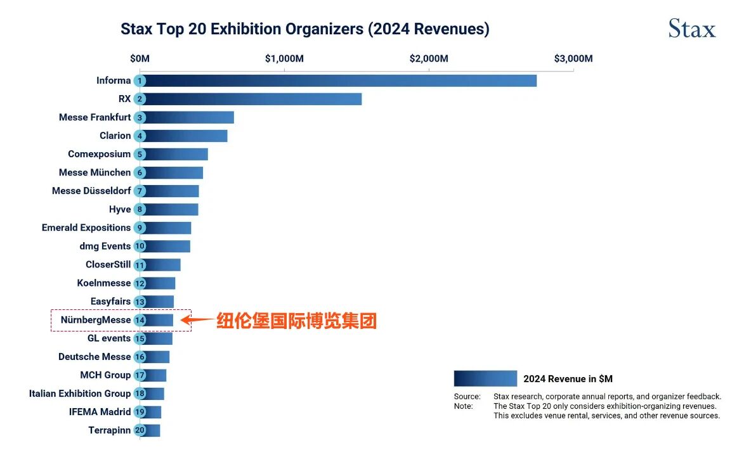Viewport: 751px width, 450px height.
Task: Click the $1,000M axis label
Action: [x=284, y=58]
